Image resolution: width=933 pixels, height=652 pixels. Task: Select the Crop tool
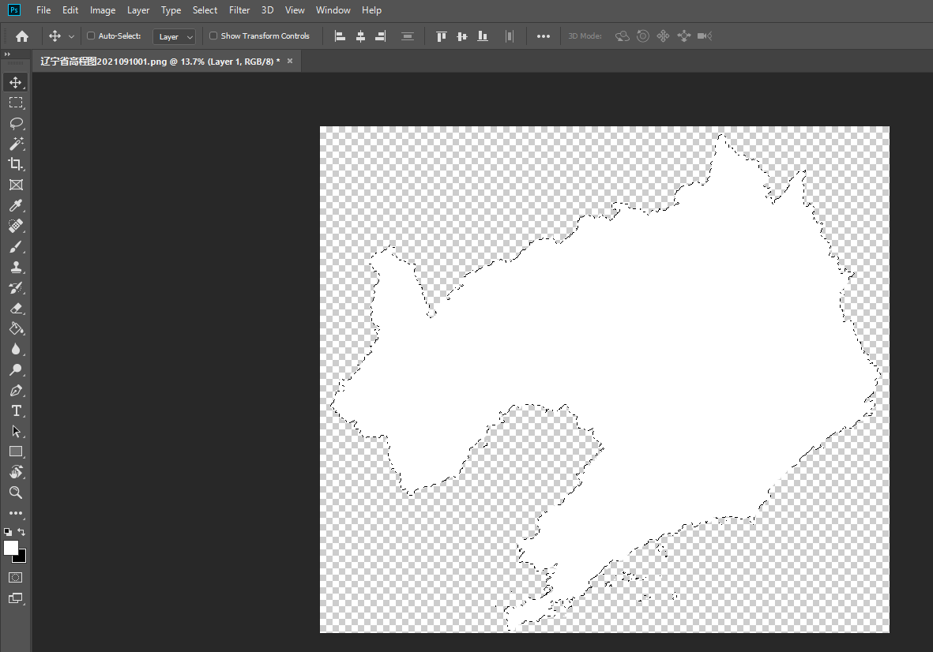[x=16, y=164]
